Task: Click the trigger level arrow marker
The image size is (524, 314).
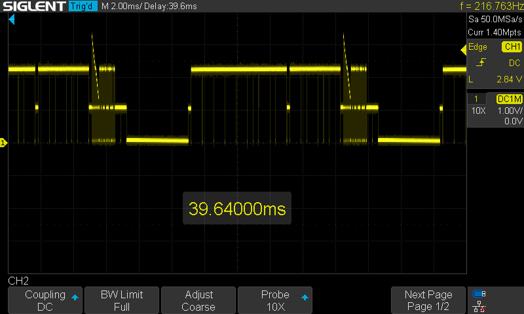Action: [x=464, y=50]
